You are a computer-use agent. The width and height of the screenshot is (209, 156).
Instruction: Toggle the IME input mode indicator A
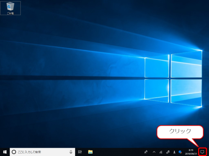(174, 152)
